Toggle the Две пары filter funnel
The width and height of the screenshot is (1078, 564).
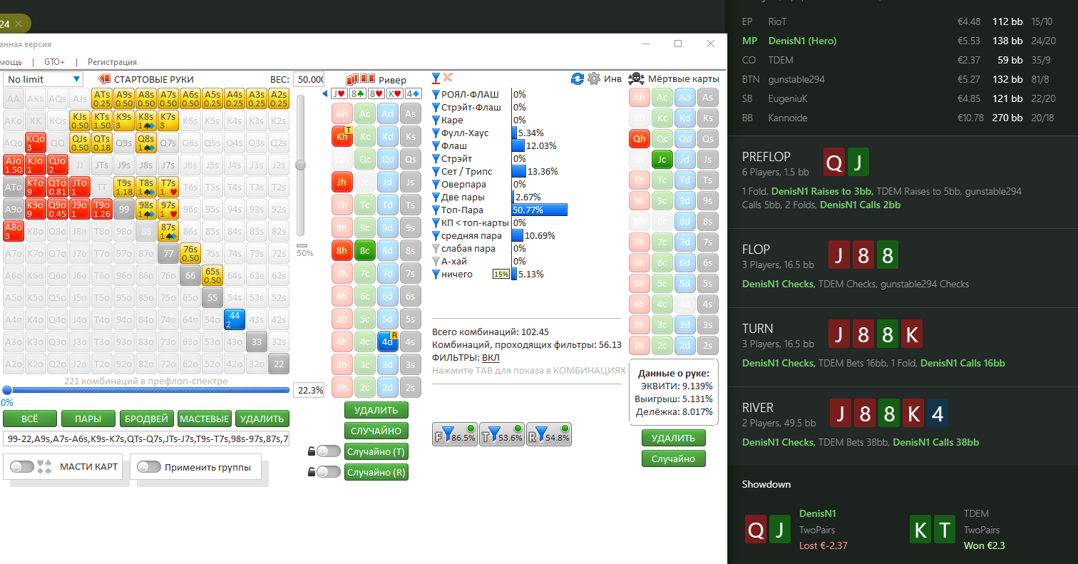pyautogui.click(x=436, y=197)
